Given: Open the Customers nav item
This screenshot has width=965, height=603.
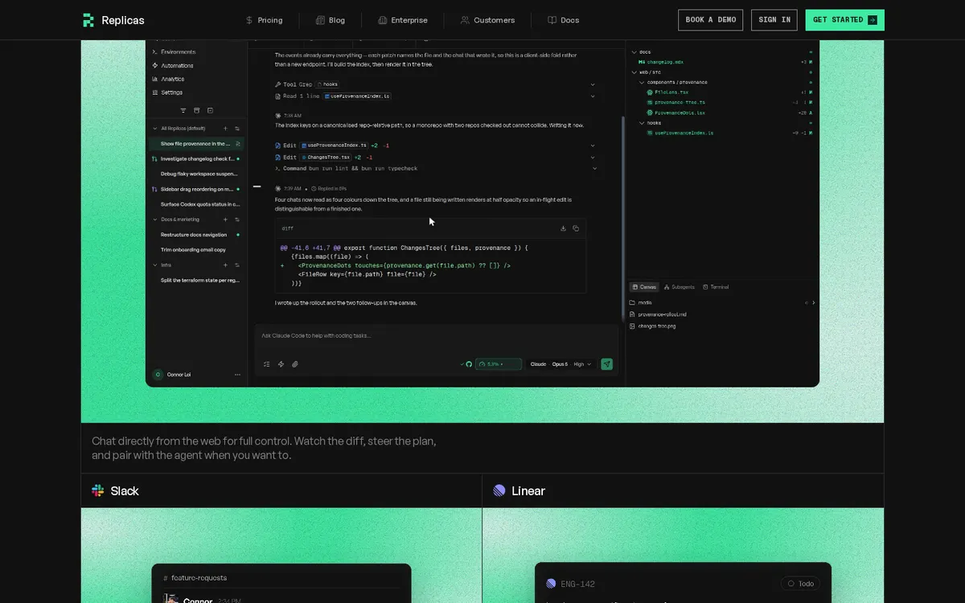Looking at the screenshot, I should 487,20.
